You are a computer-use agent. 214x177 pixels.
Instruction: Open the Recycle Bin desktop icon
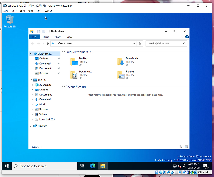pyautogui.click(x=10, y=22)
